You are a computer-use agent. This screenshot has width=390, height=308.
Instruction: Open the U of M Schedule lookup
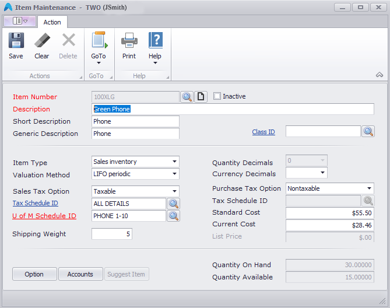point(173,216)
